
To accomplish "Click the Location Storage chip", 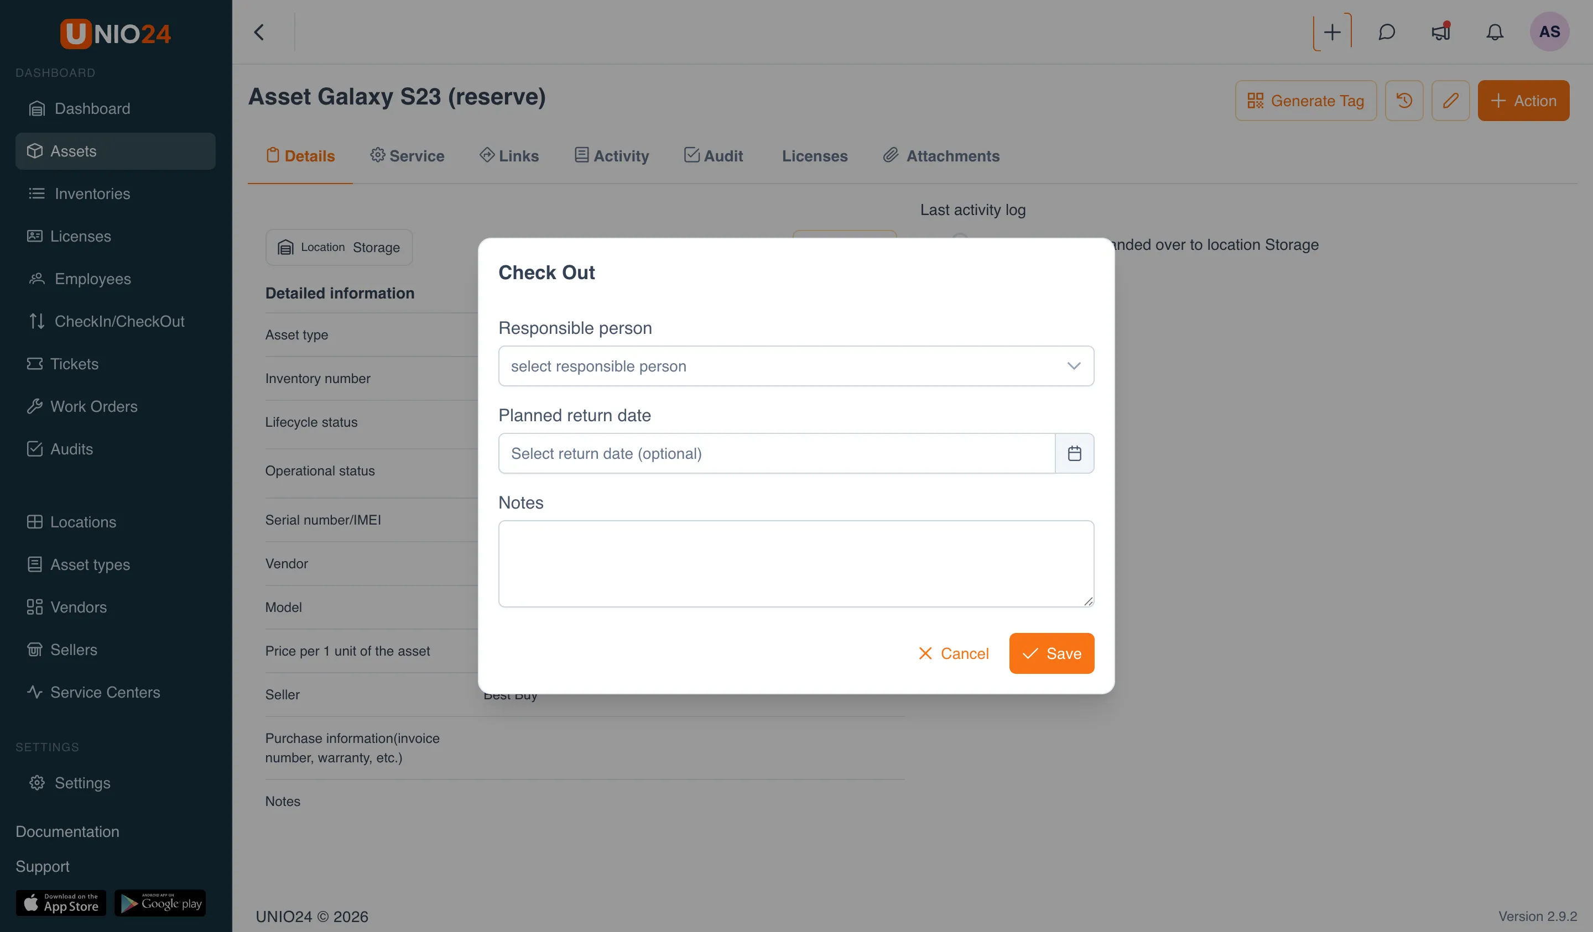I will (x=339, y=247).
